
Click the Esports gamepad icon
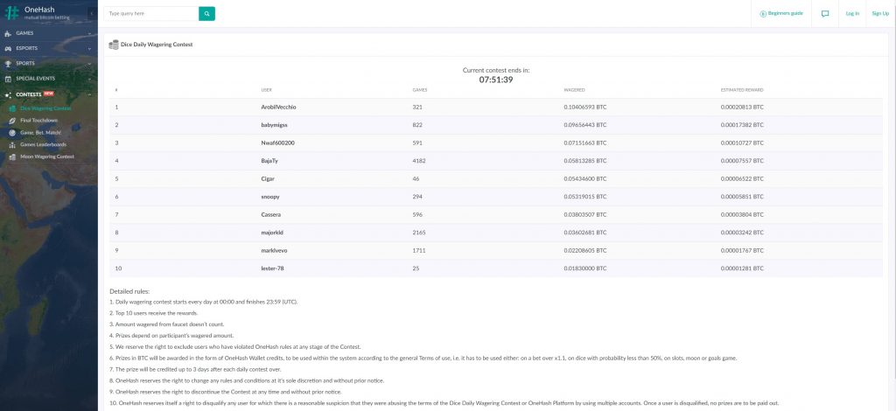(x=8, y=48)
